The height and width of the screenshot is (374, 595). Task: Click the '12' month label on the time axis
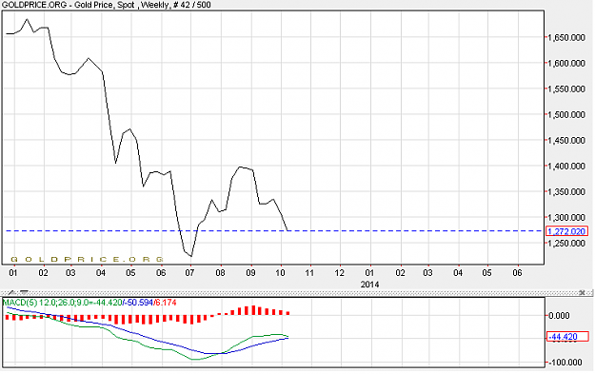[340, 273]
